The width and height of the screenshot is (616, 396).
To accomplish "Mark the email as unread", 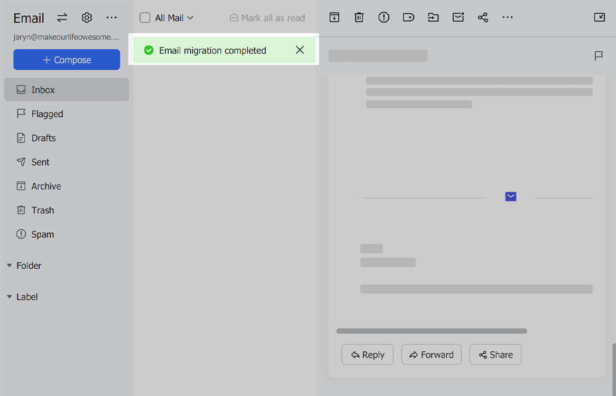I will click(458, 17).
